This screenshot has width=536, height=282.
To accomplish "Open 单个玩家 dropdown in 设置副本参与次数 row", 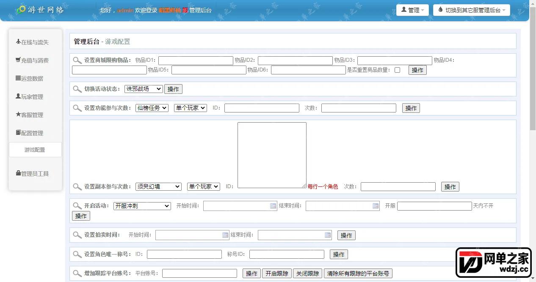I will (204, 186).
